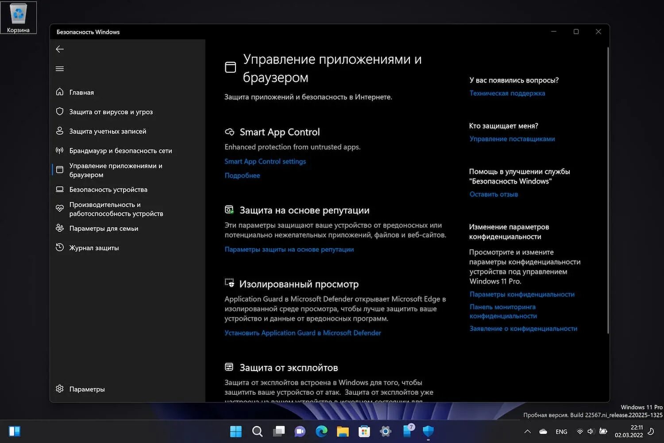Open Smart App Control settings link
Viewport: 664px width, 443px height.
(265, 161)
